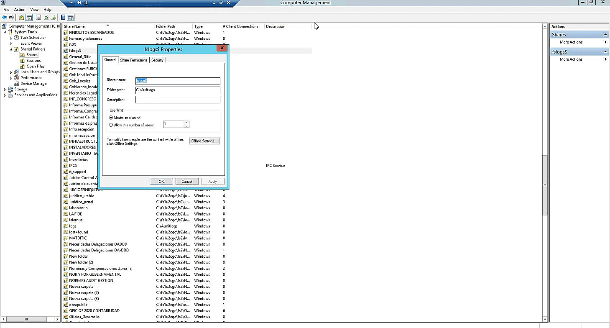Click the Properties toolbar icon
Screen dimensions: 610x328
pos(38,18)
